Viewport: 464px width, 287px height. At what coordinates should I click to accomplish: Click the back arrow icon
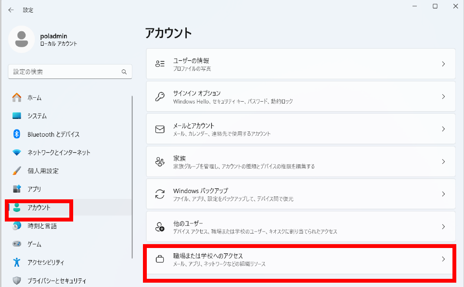coord(11,10)
